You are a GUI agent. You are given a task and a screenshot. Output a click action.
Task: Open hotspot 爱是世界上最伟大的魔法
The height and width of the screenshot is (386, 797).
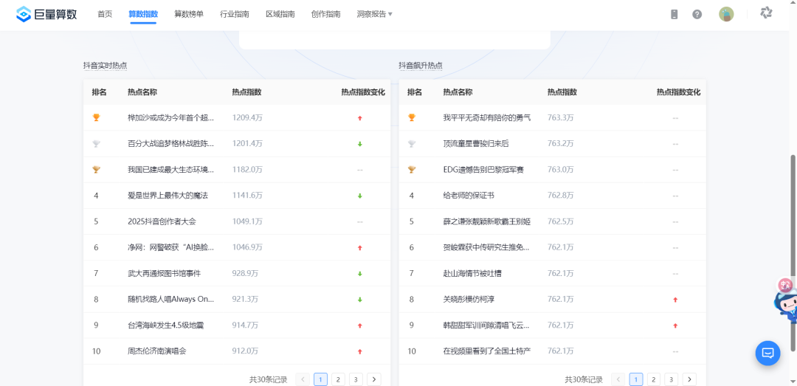click(x=168, y=196)
